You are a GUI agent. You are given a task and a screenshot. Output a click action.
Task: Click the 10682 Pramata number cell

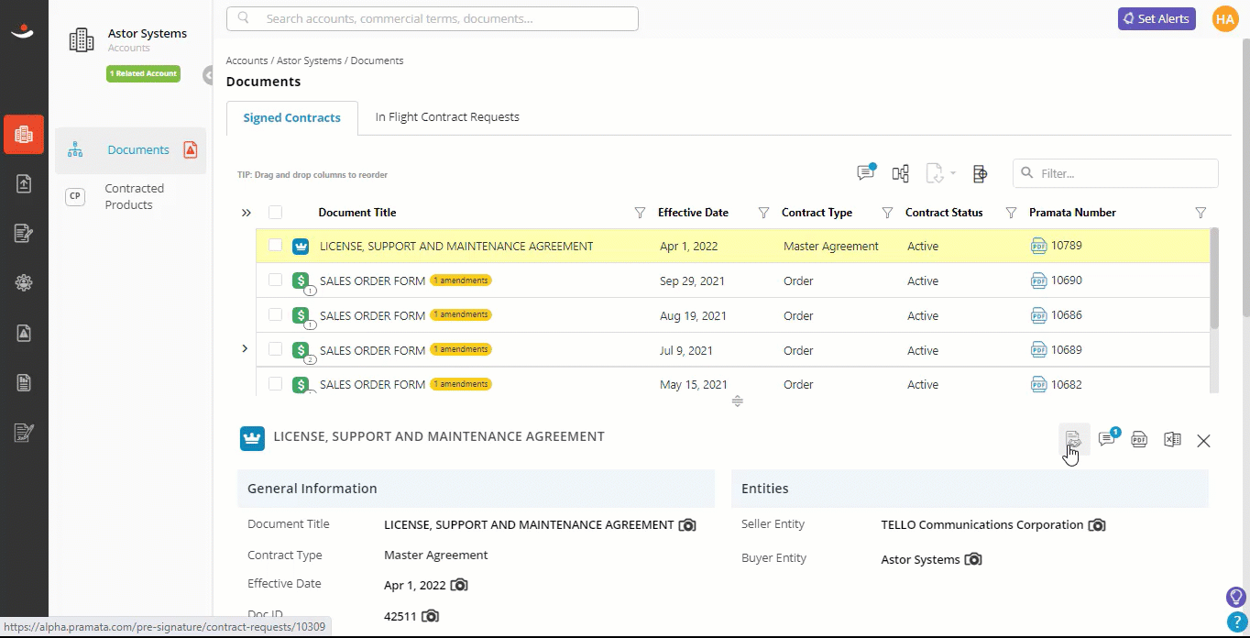coord(1067,384)
